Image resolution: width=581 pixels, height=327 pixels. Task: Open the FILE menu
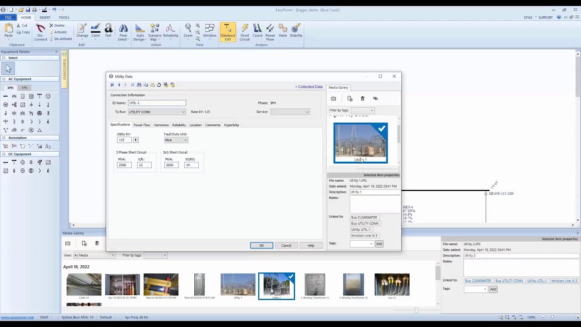pos(8,18)
